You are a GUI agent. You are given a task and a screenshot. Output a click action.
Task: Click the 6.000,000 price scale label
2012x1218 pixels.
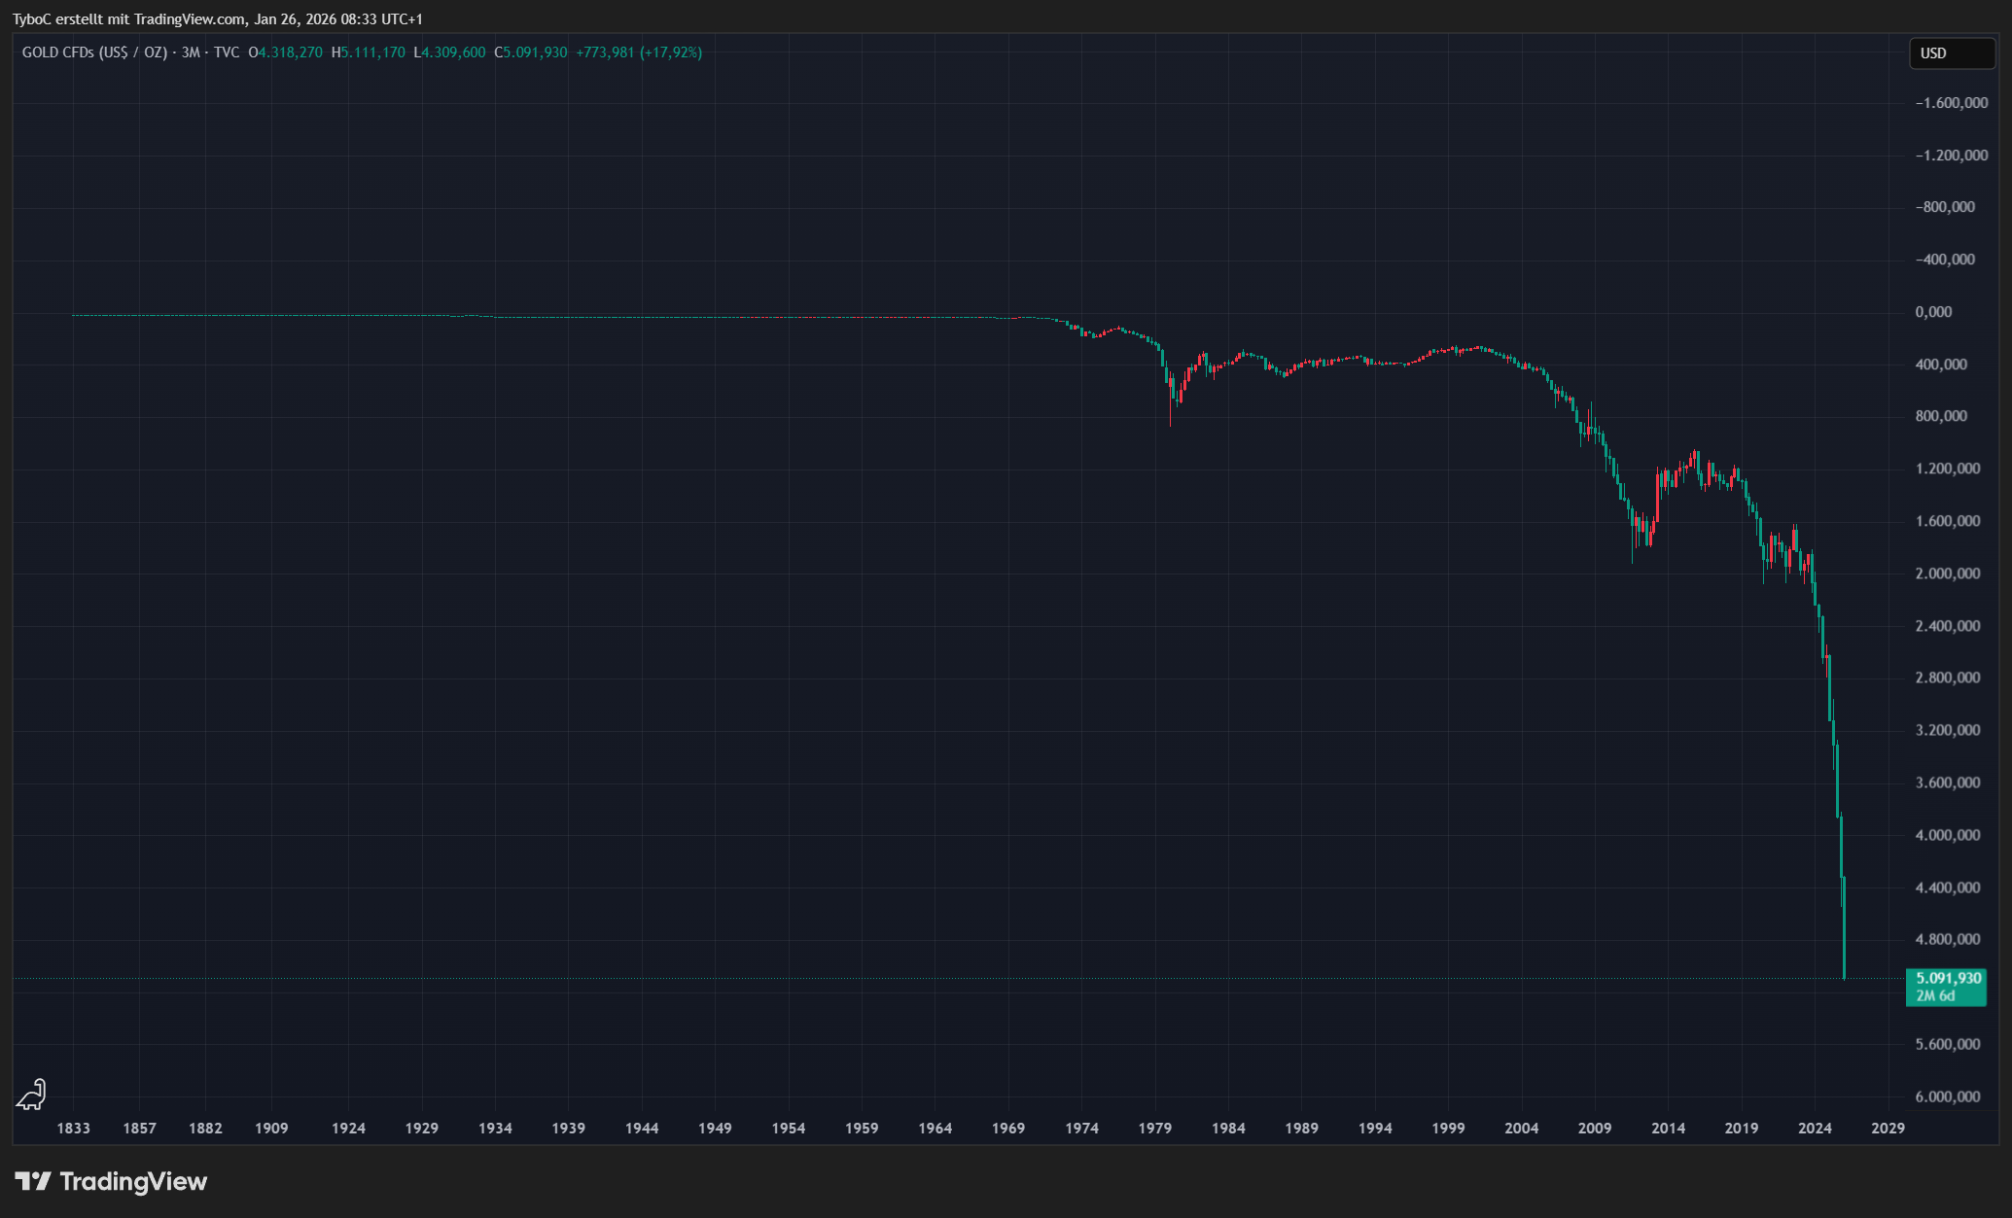tap(1947, 1096)
